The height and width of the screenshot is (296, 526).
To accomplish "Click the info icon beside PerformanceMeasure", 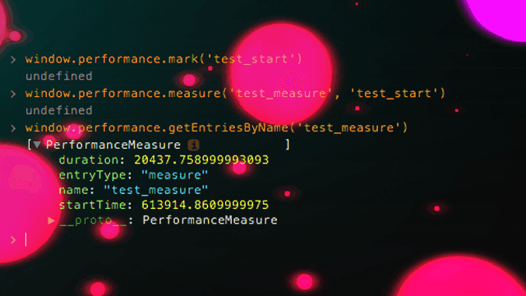I will 193,145.
